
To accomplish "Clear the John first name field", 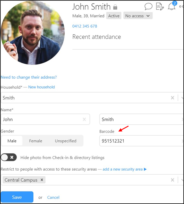I will coord(84,119).
